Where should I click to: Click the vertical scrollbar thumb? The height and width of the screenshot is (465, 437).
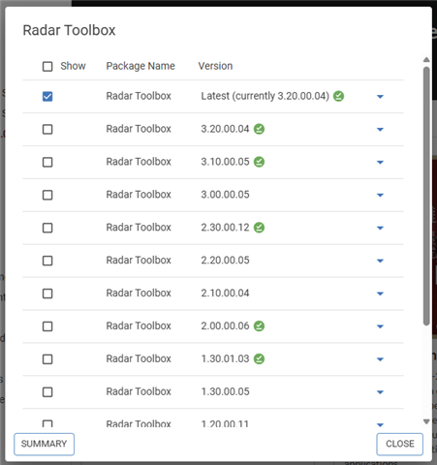[x=426, y=196]
